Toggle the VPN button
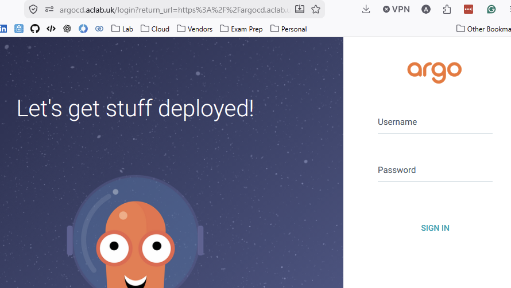511x288 pixels. 396,9
